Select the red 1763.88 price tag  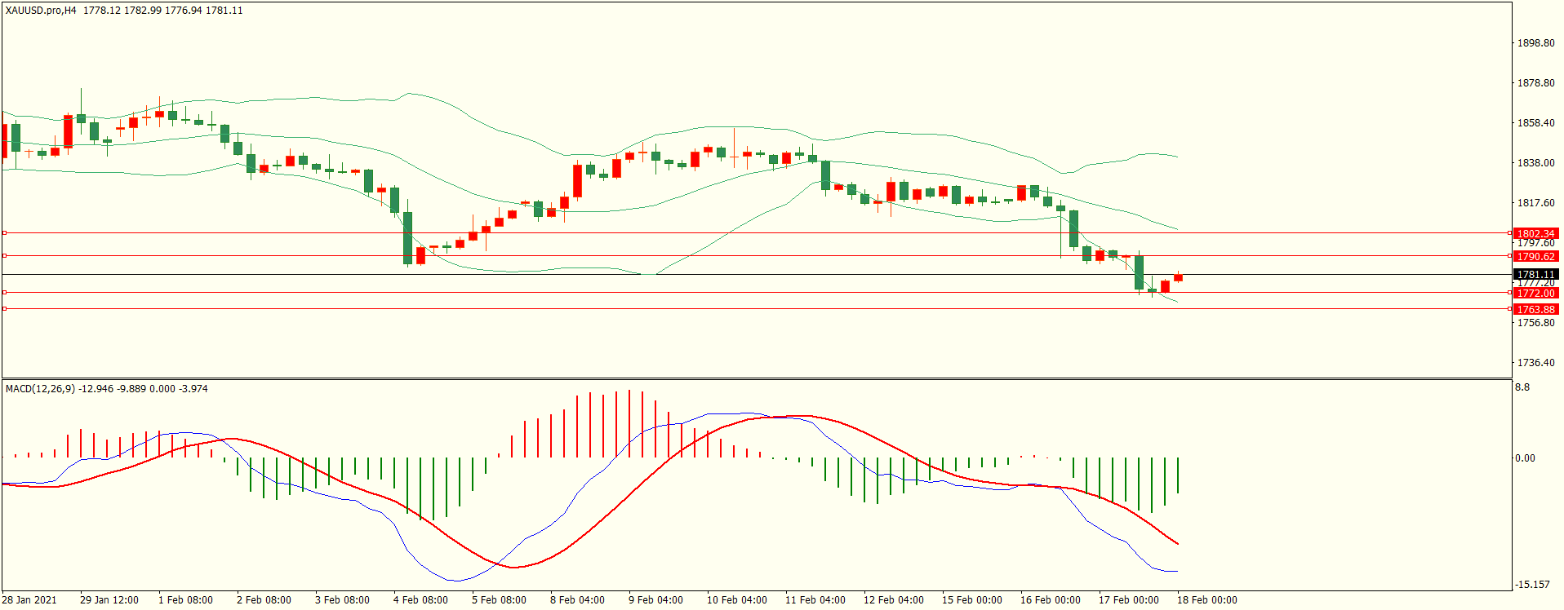[x=1535, y=310]
